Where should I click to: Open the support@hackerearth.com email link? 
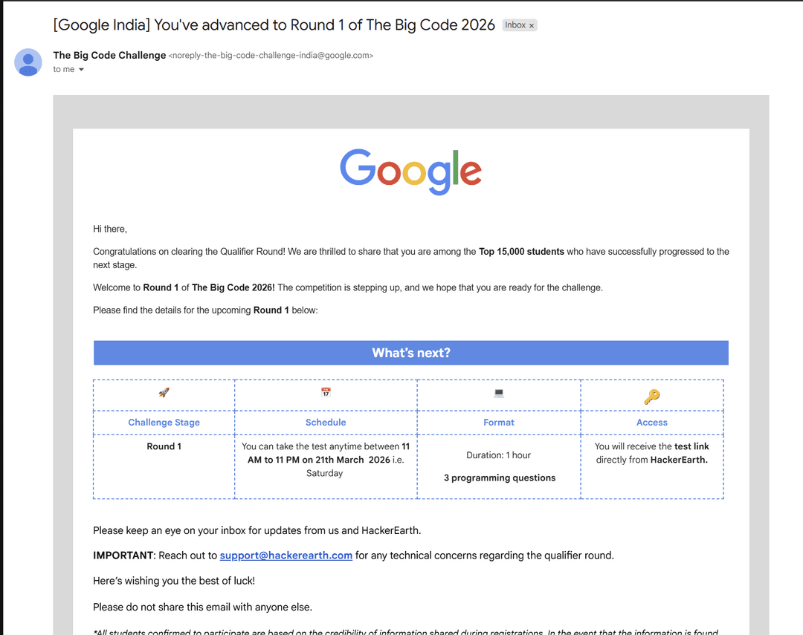[x=286, y=556]
